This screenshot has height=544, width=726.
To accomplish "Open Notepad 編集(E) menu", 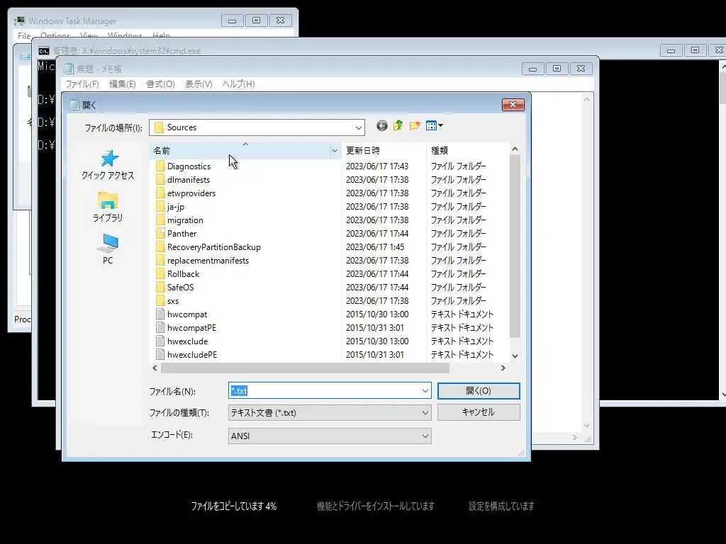I will 122,84.
